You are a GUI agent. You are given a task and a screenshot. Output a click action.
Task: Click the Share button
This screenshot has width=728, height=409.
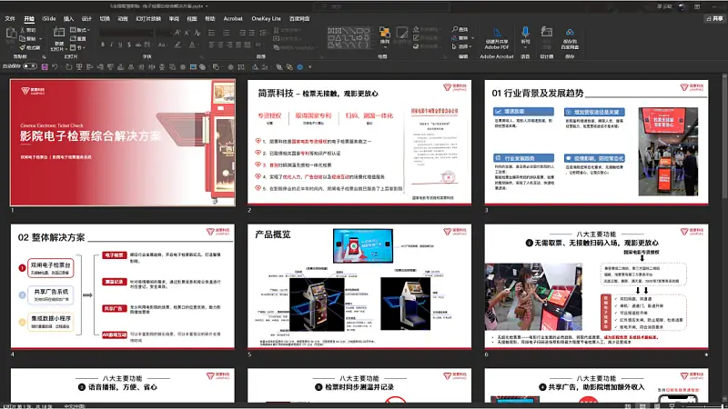tap(715, 18)
